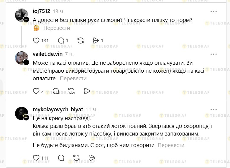230x168 pixels.
Task: Open more options for mykolayovych_blyat comment
Action: (213, 109)
